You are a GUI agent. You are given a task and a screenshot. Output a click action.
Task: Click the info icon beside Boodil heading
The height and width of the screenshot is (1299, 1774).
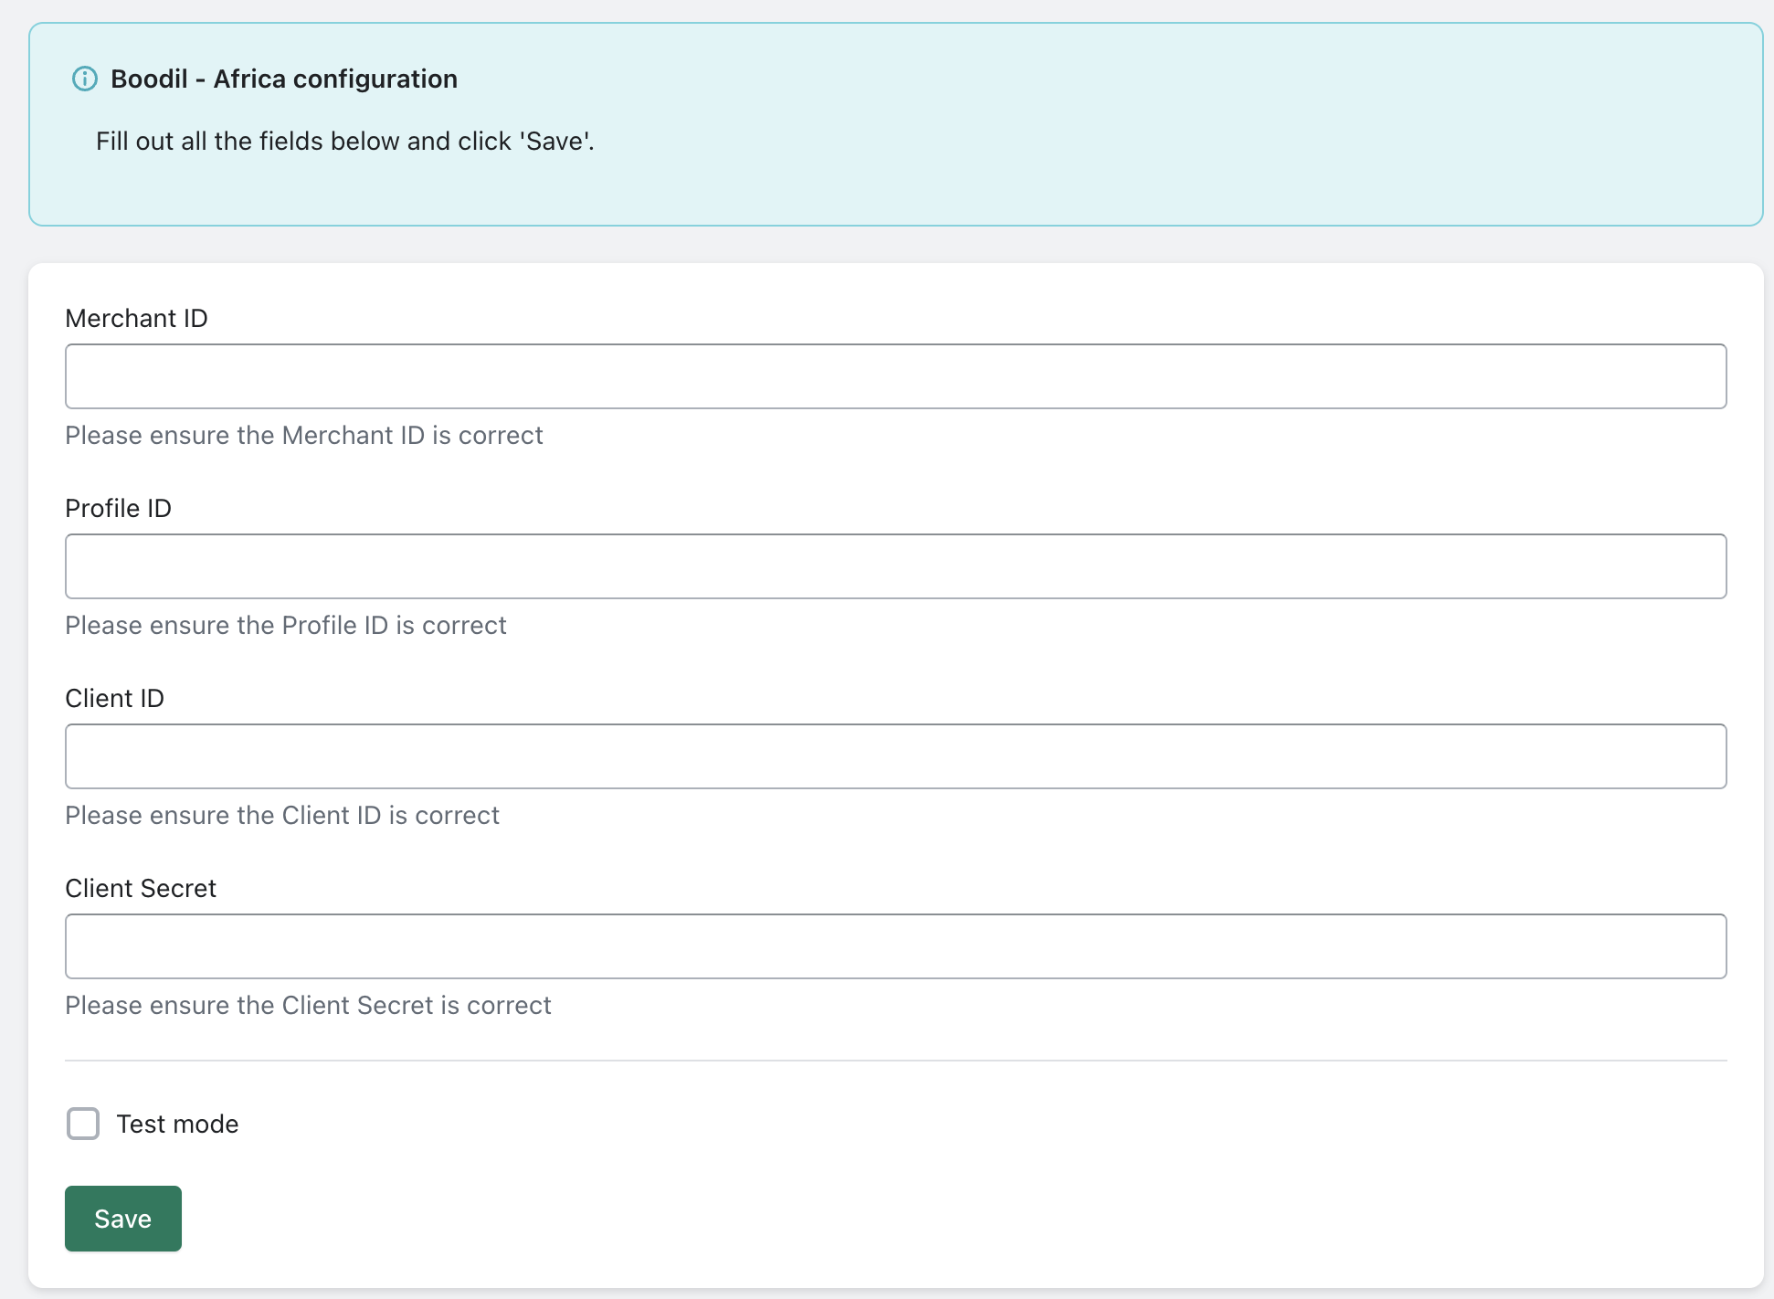(x=85, y=79)
